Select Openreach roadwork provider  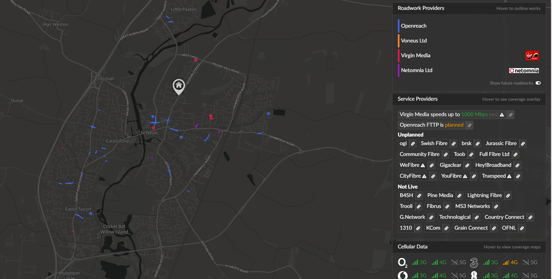(x=469, y=26)
